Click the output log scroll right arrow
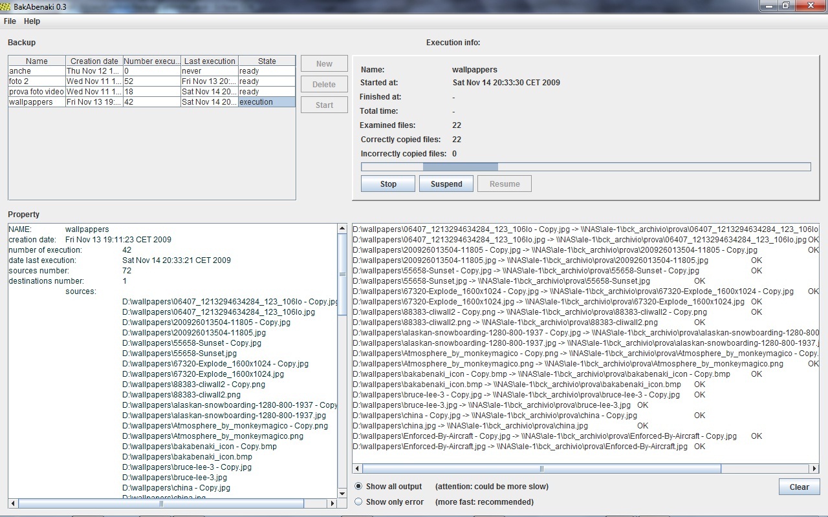 click(814, 469)
